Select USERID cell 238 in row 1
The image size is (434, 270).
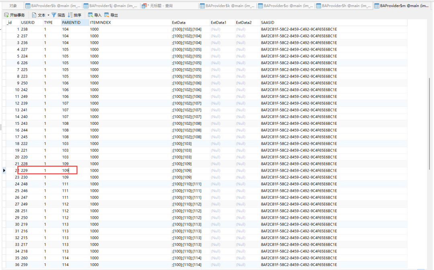(x=32, y=29)
